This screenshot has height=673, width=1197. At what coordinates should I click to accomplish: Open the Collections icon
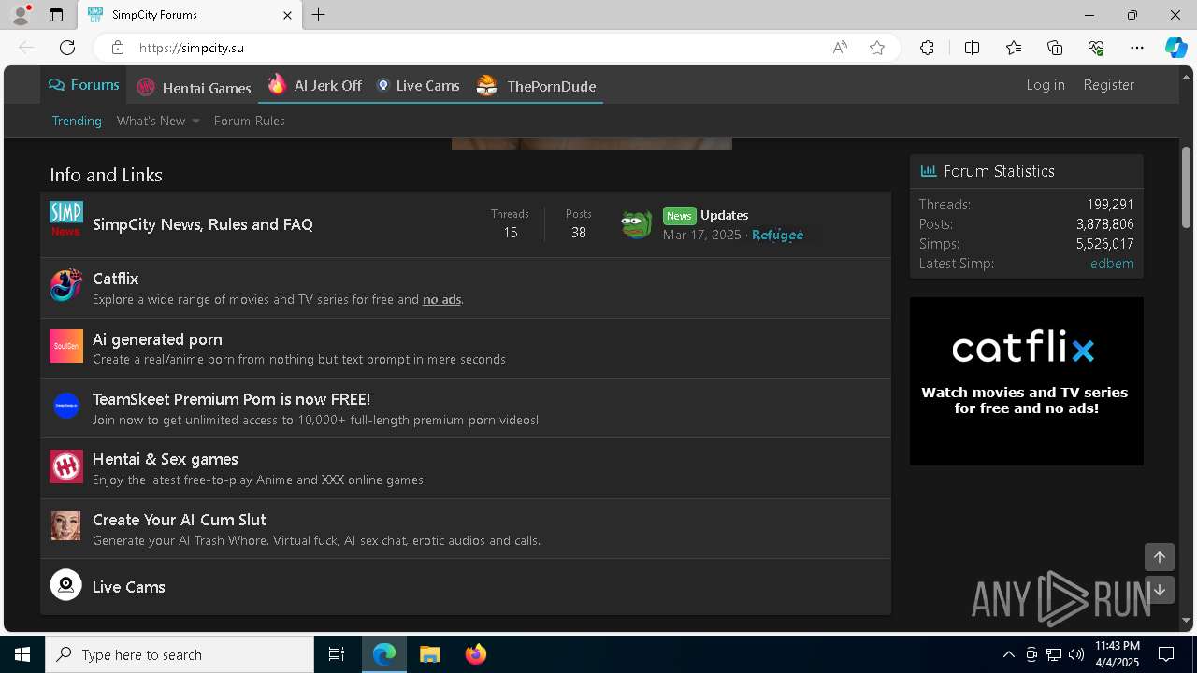[1055, 48]
